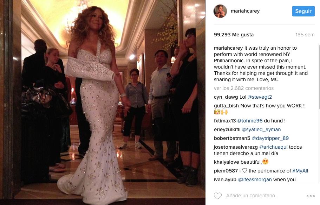The width and height of the screenshot is (320, 205).
Task: Follow the account with Seguir button
Action: [x=303, y=11]
